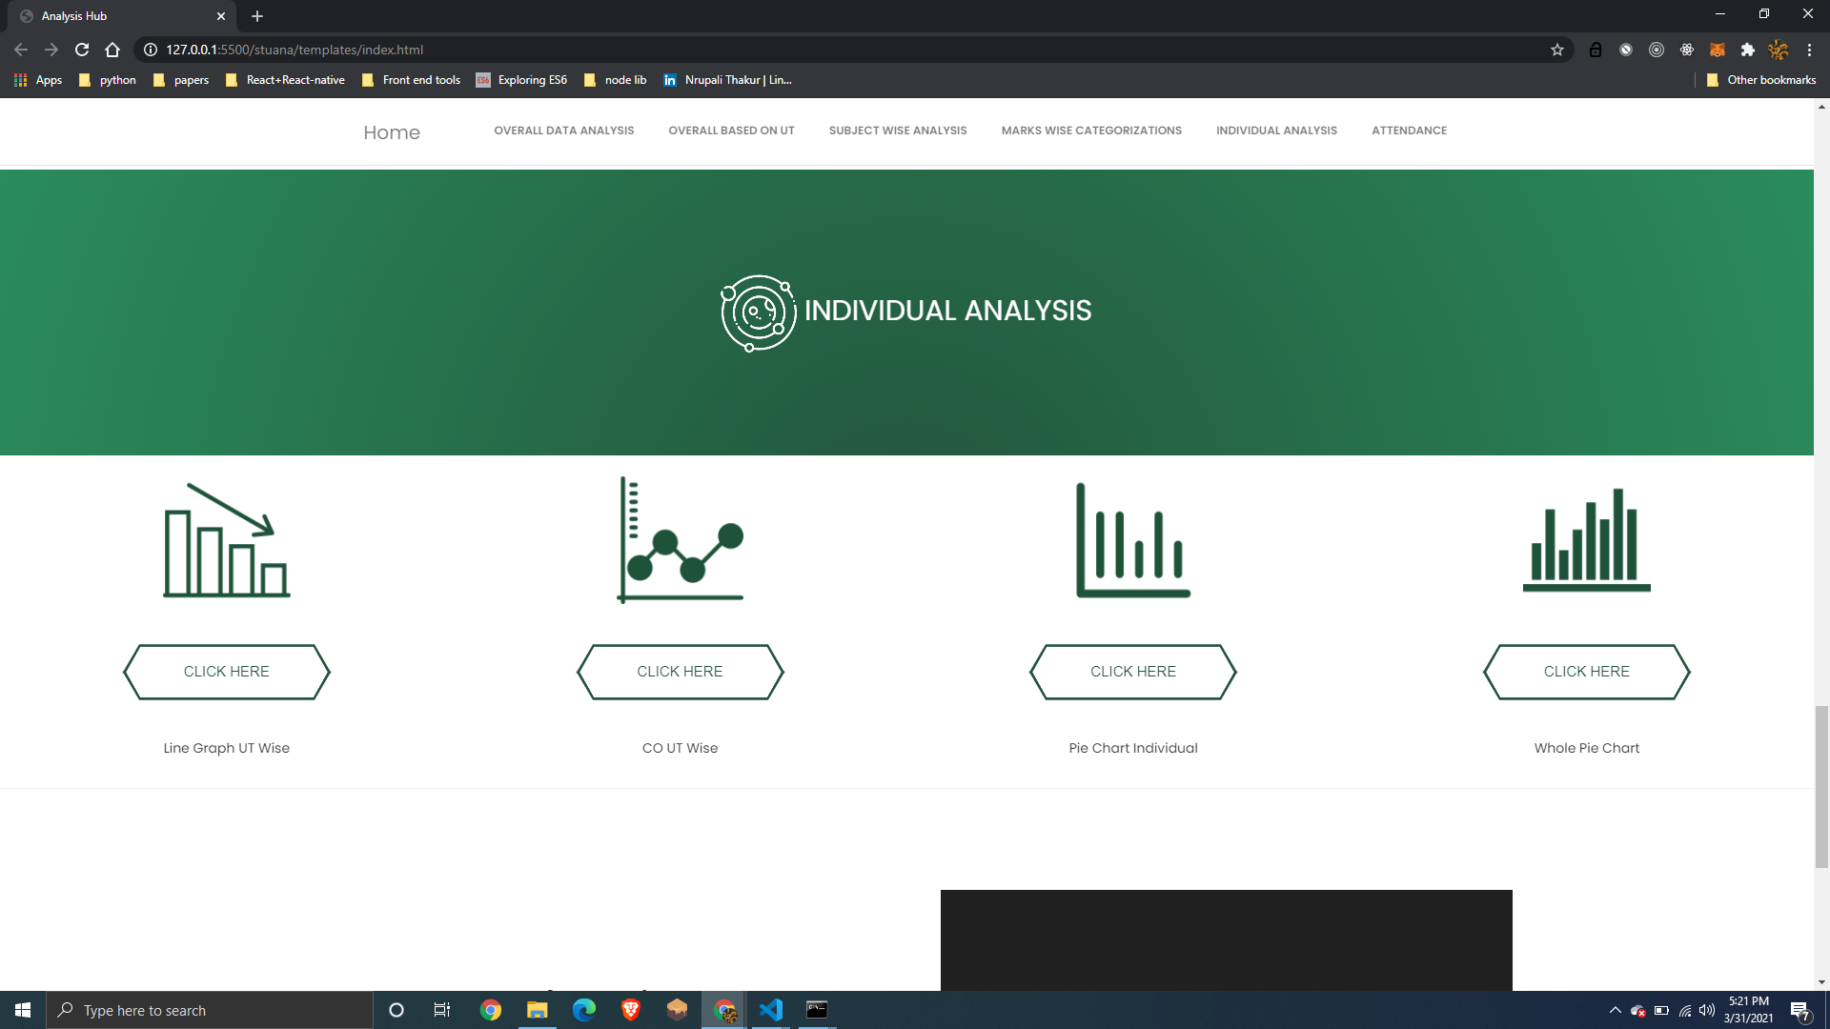
Task: Open the OVERALL DATA ANALYSIS menu item
Action: (563, 131)
